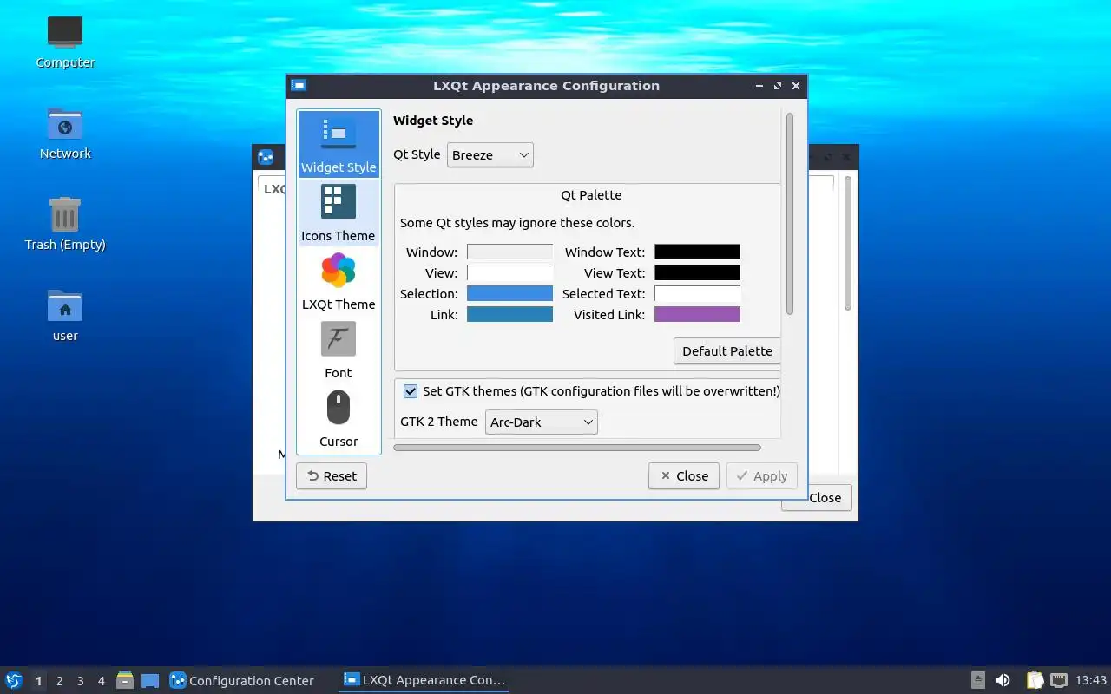The width and height of the screenshot is (1111, 694).
Task: Click Close in the Configuration Center window
Action: pos(817,498)
